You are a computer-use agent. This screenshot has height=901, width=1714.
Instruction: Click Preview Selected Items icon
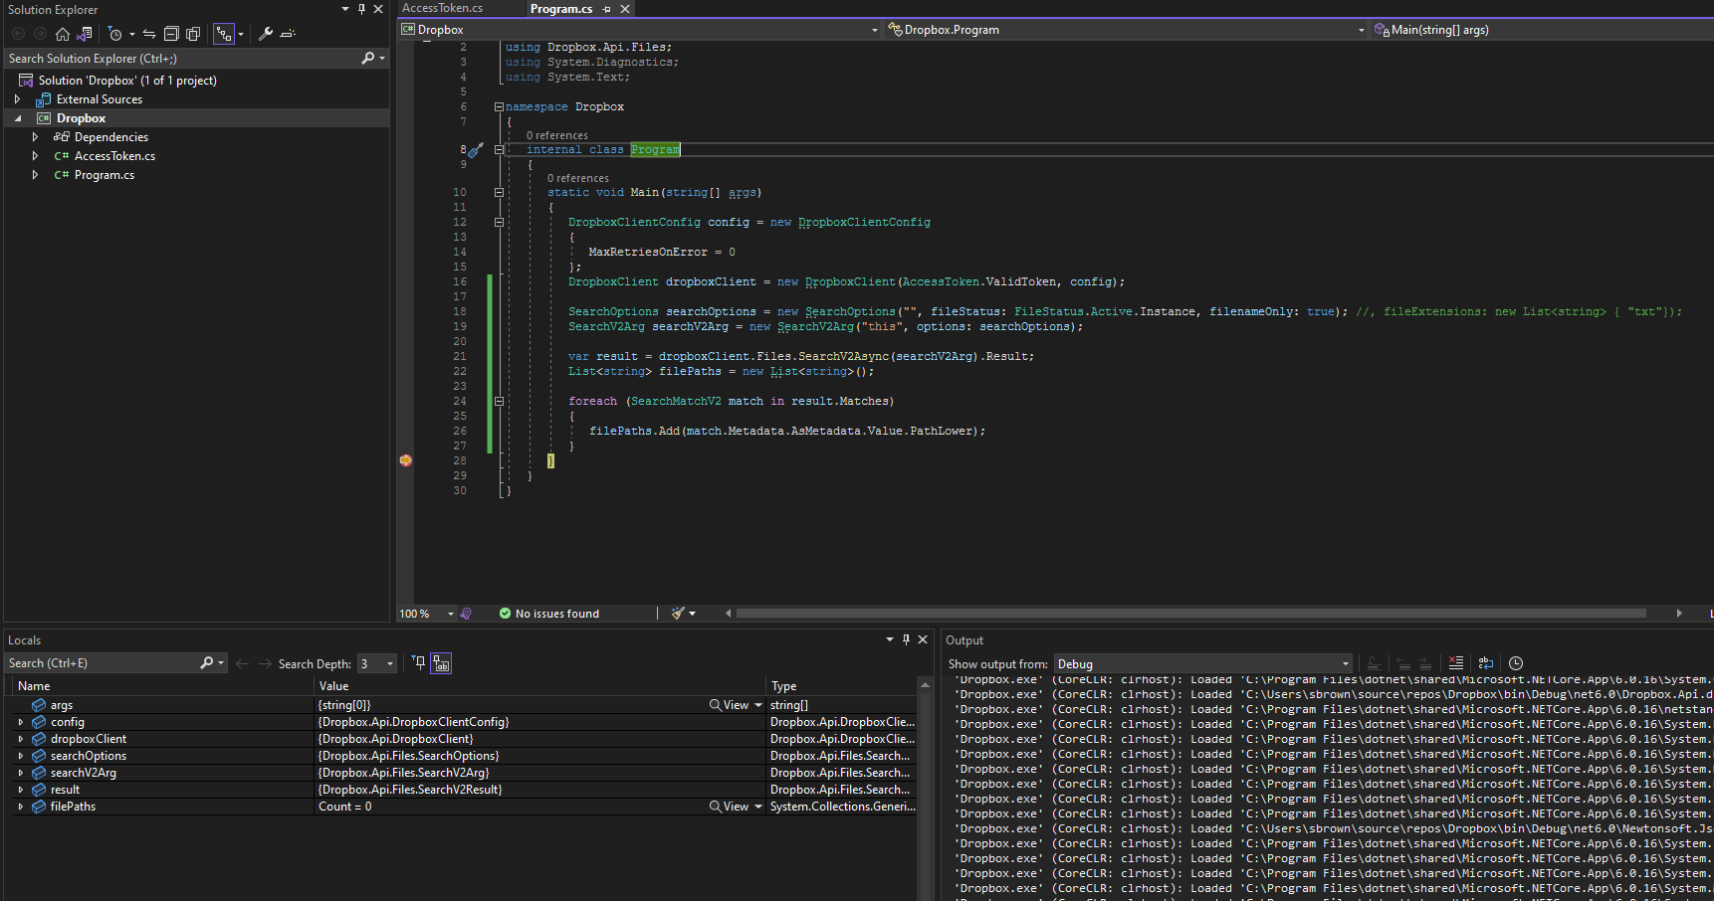click(289, 34)
